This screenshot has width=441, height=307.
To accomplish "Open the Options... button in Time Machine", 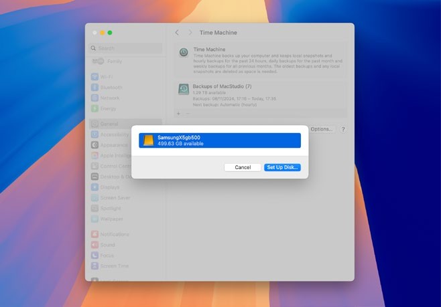I will click(322, 129).
